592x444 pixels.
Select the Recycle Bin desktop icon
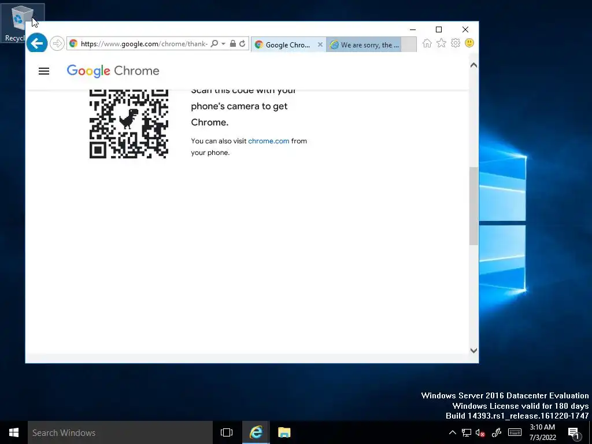point(17,23)
